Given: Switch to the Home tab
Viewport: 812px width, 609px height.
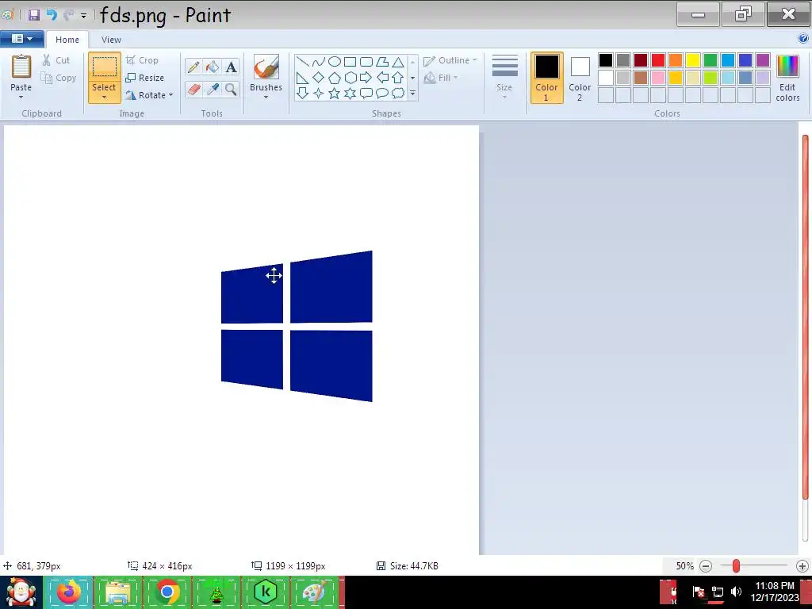Looking at the screenshot, I should (x=67, y=40).
